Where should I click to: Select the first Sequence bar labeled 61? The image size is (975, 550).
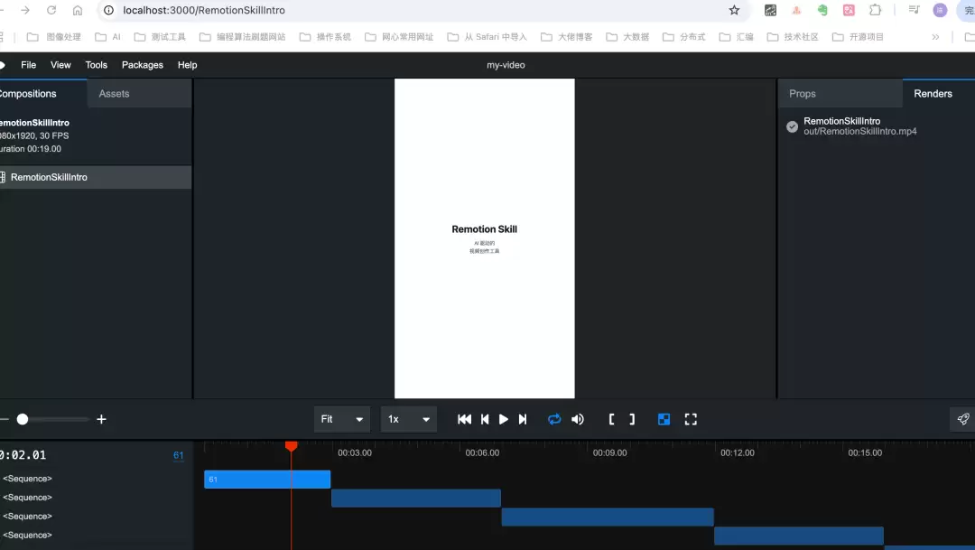(267, 479)
